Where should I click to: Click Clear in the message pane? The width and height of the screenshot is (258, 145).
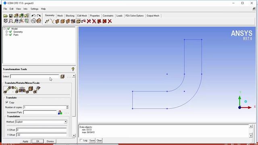(x=99, y=141)
